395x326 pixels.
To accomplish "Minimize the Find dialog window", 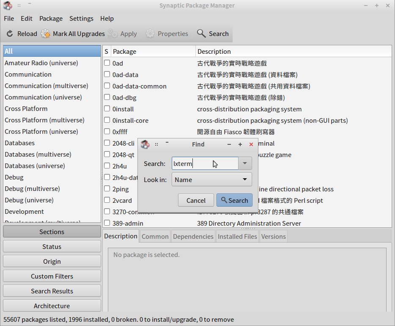I will point(229,144).
